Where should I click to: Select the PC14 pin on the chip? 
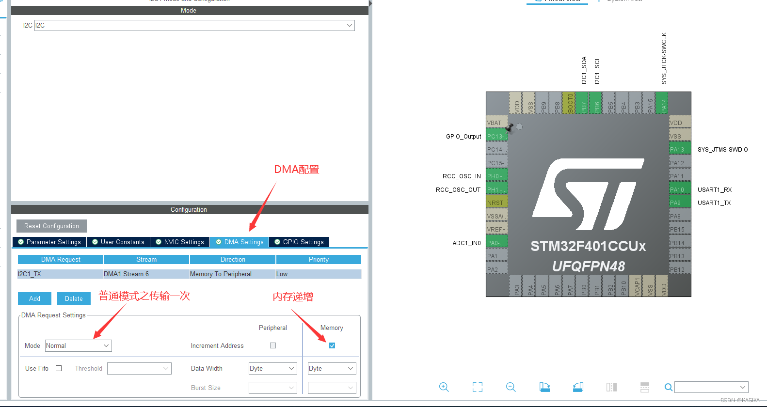tap(497, 149)
